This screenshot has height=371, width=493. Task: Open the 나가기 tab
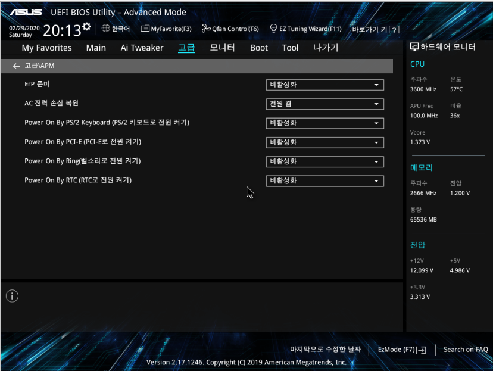click(x=326, y=48)
